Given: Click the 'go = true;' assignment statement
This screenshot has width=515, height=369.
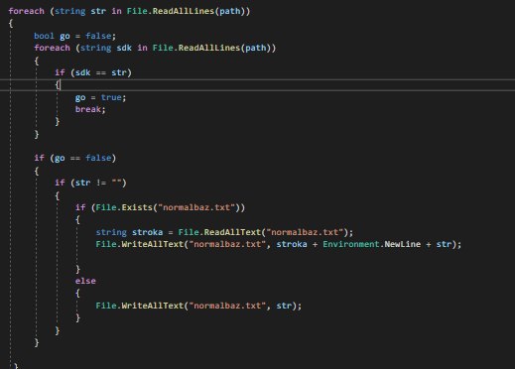Looking at the screenshot, I should (100, 97).
